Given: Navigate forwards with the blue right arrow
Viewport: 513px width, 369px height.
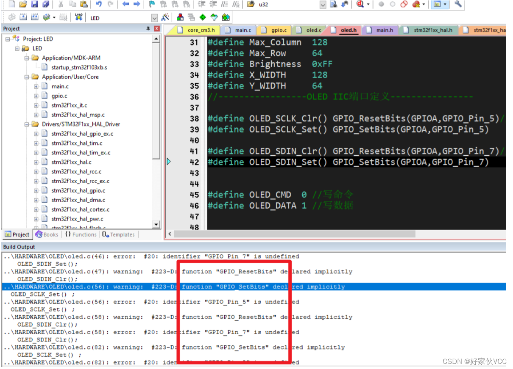Looking at the screenshot, I should coord(137,4).
